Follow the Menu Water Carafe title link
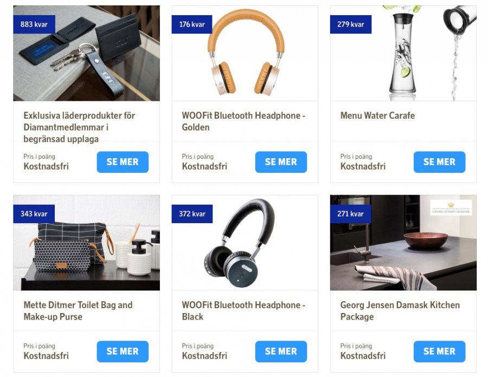The width and height of the screenshot is (488, 377). [377, 115]
